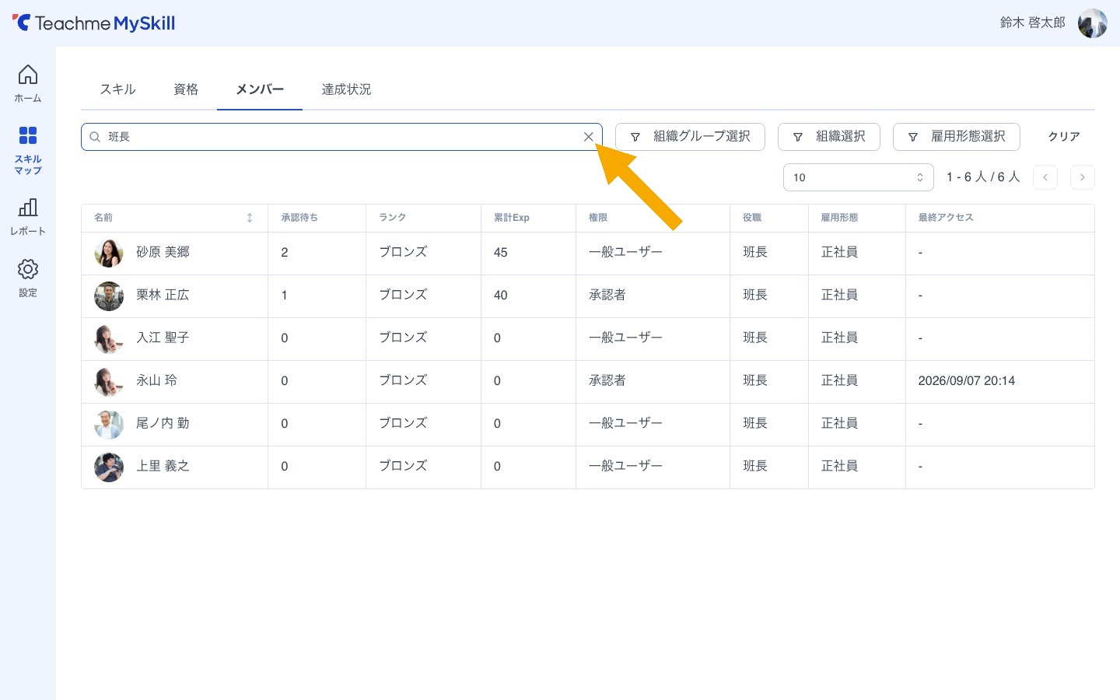Switch to the 達成状況 tab
The height and width of the screenshot is (700, 1120).
tap(346, 89)
